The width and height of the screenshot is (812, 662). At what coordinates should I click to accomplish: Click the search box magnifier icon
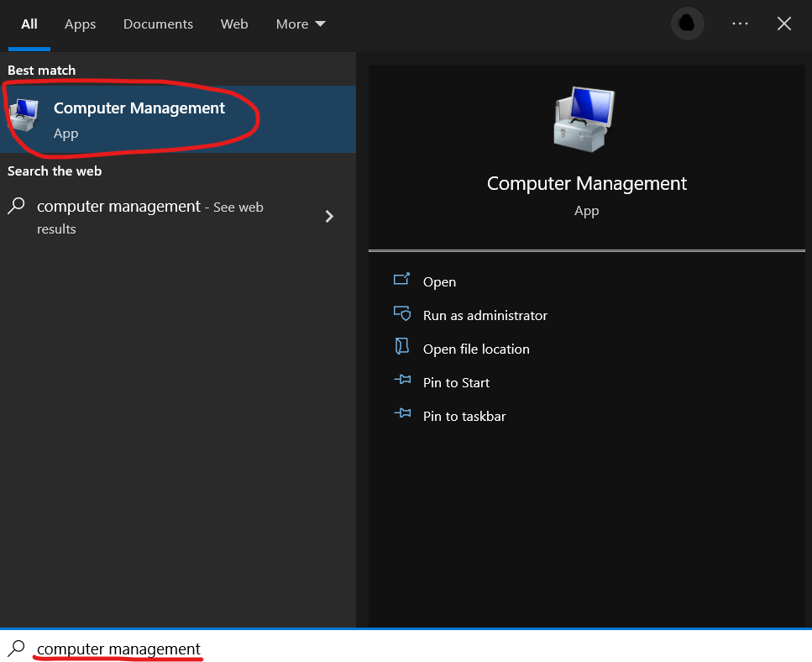[x=16, y=649]
